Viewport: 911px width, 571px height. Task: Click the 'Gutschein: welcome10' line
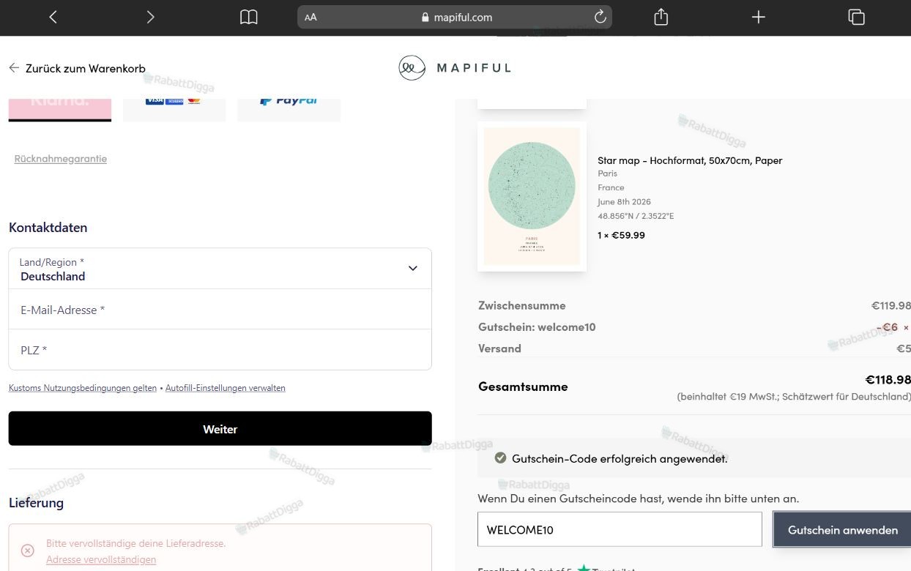537,327
